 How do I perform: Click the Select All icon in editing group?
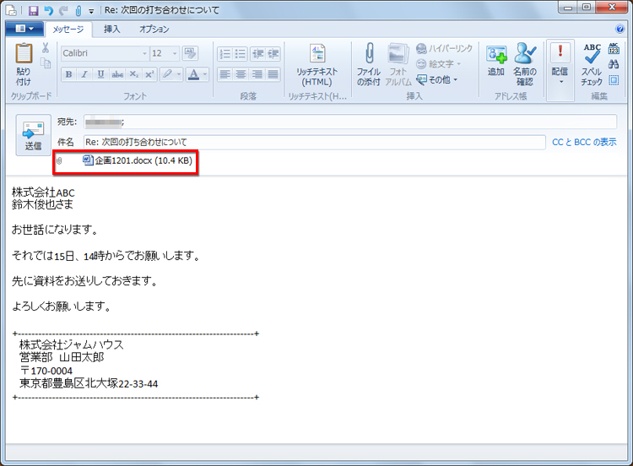614,80
